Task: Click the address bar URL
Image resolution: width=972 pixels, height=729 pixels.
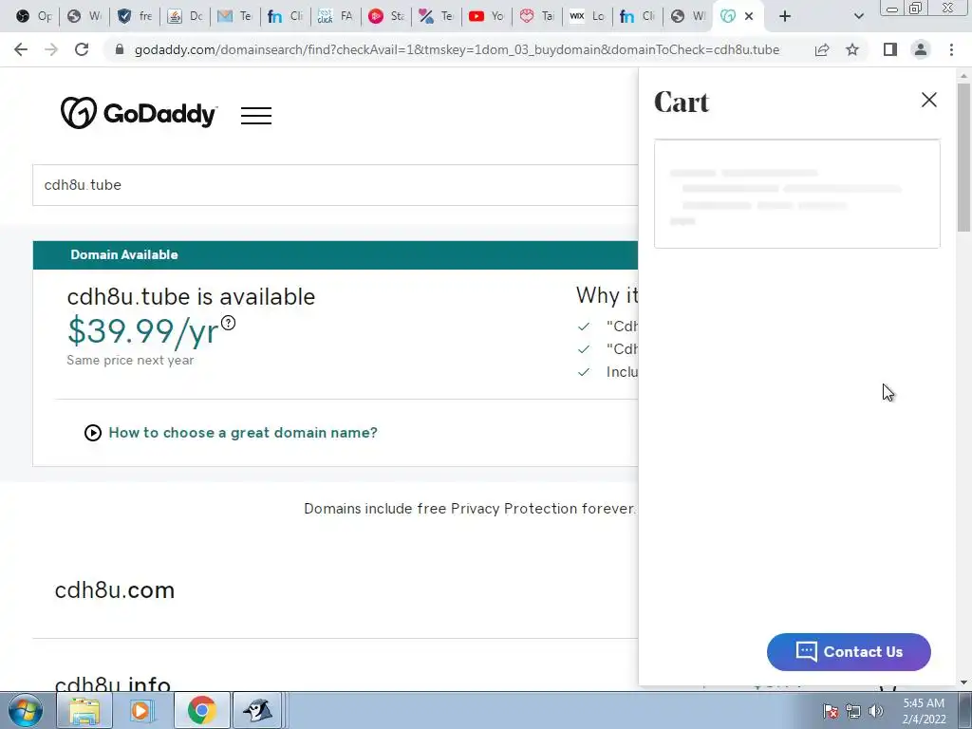Action: click(457, 49)
